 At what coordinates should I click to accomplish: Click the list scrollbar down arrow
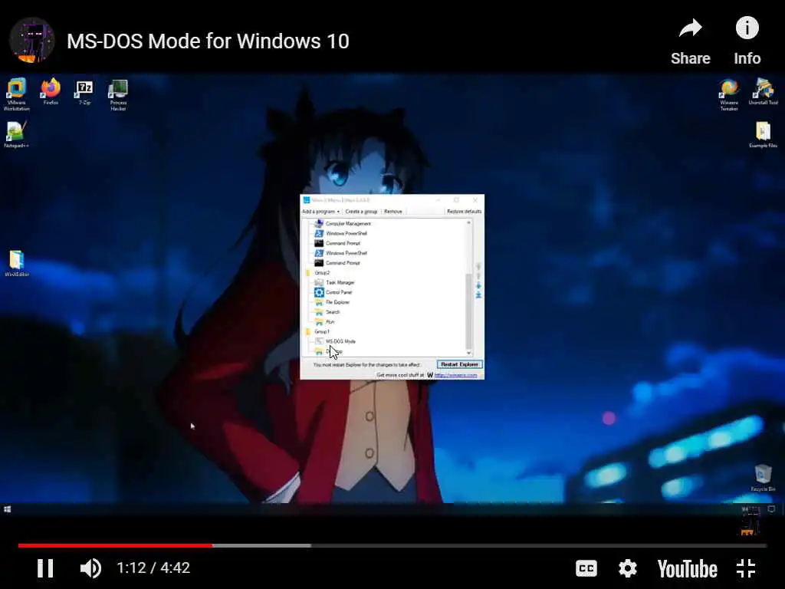pos(468,353)
